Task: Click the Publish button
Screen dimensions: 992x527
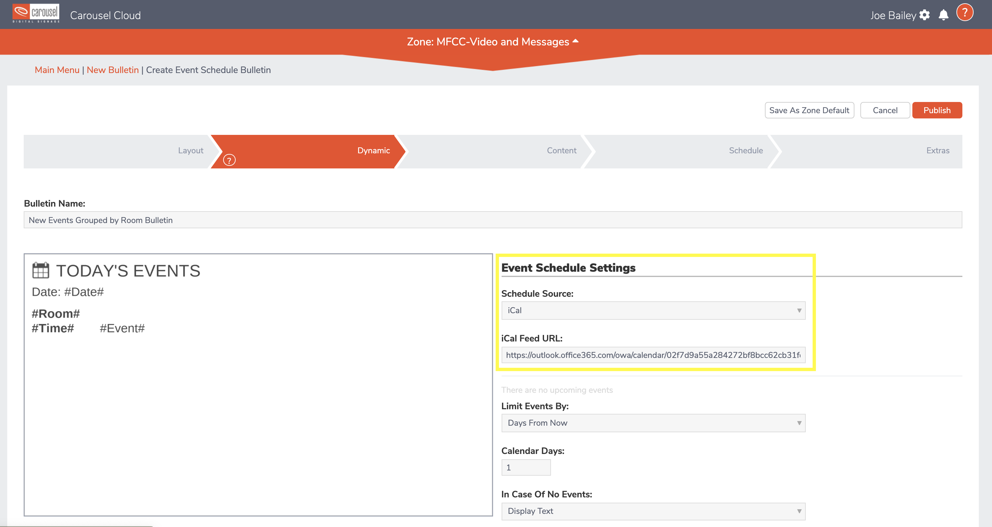Action: [937, 110]
